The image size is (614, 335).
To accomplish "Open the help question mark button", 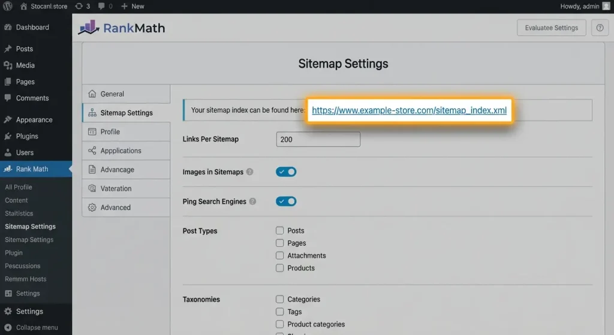I will [x=600, y=28].
